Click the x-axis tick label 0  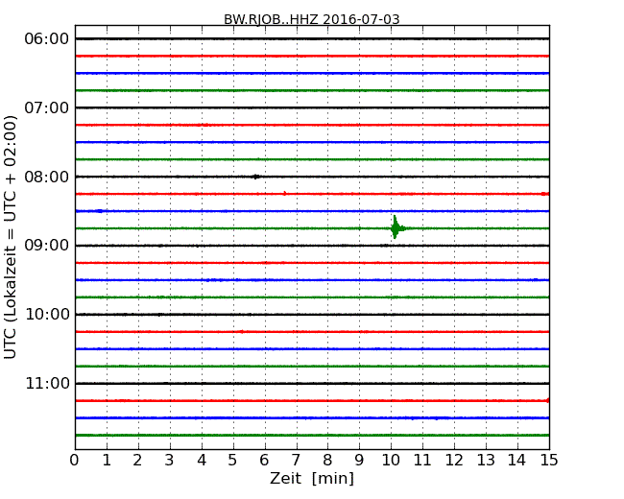pyautogui.click(x=75, y=461)
